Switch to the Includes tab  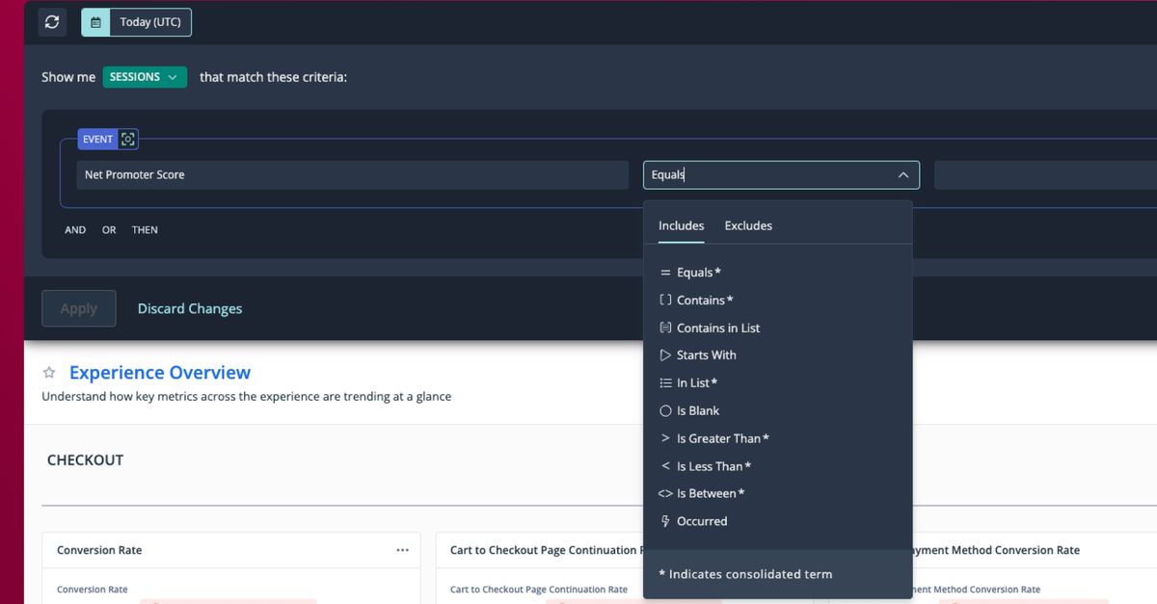pyautogui.click(x=682, y=225)
